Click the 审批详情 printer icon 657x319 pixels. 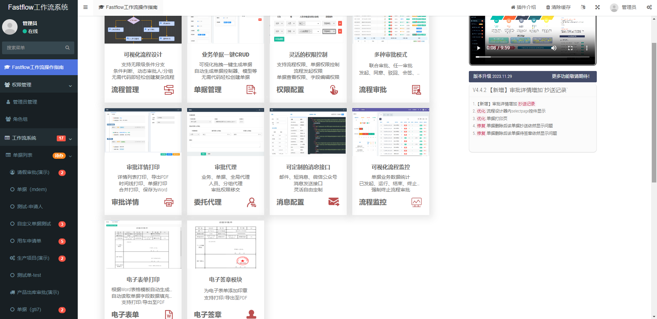169,202
